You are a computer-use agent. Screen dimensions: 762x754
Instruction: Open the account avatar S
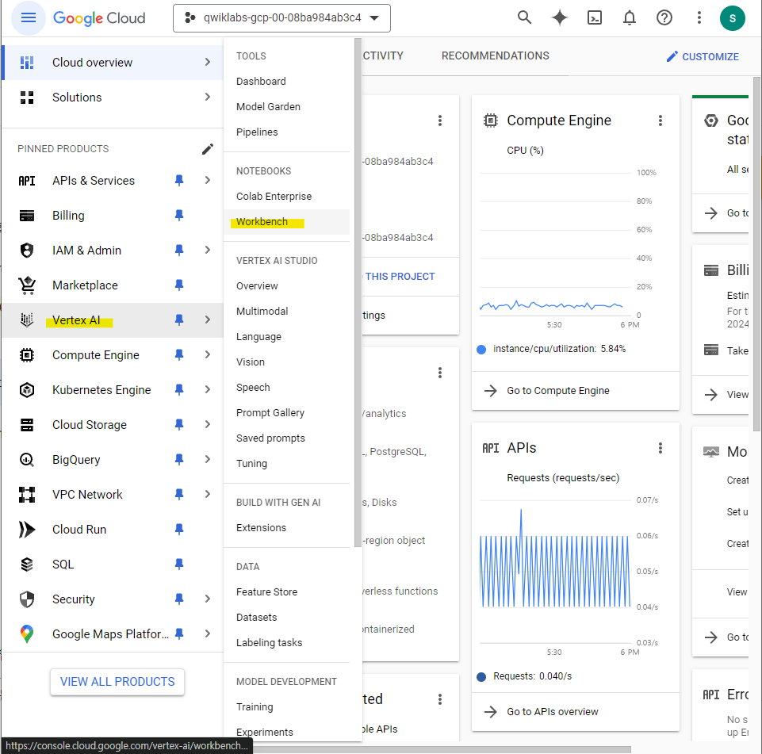coord(733,18)
